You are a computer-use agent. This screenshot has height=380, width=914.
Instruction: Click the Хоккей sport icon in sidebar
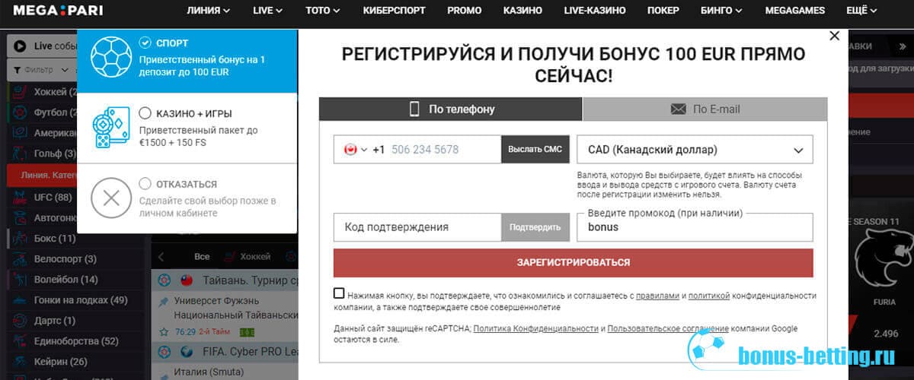[18, 92]
